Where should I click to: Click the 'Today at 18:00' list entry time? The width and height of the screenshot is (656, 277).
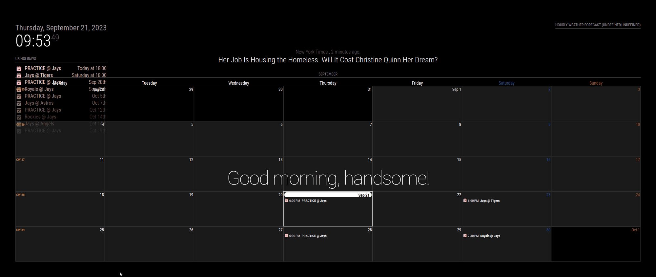pyautogui.click(x=92, y=68)
